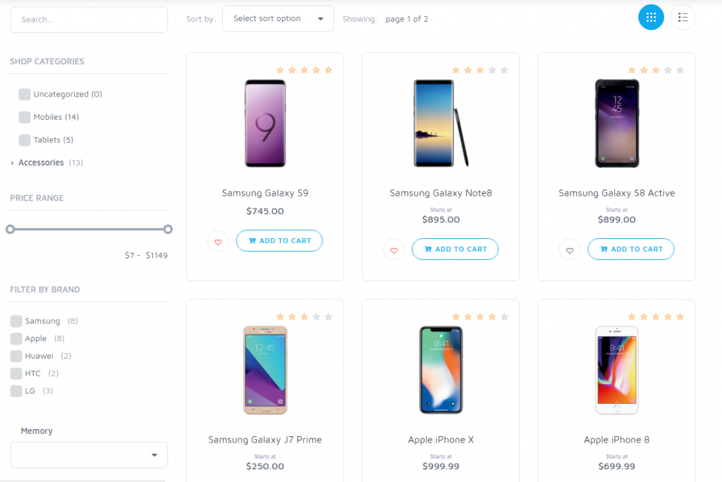Click the cart icon inside Note8's add button
722x482 pixels.
(427, 248)
